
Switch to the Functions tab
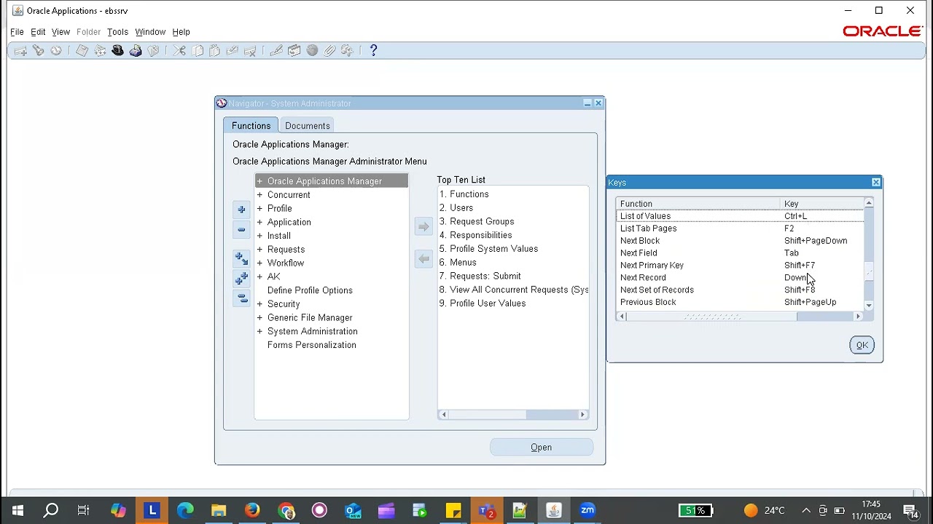coord(251,126)
